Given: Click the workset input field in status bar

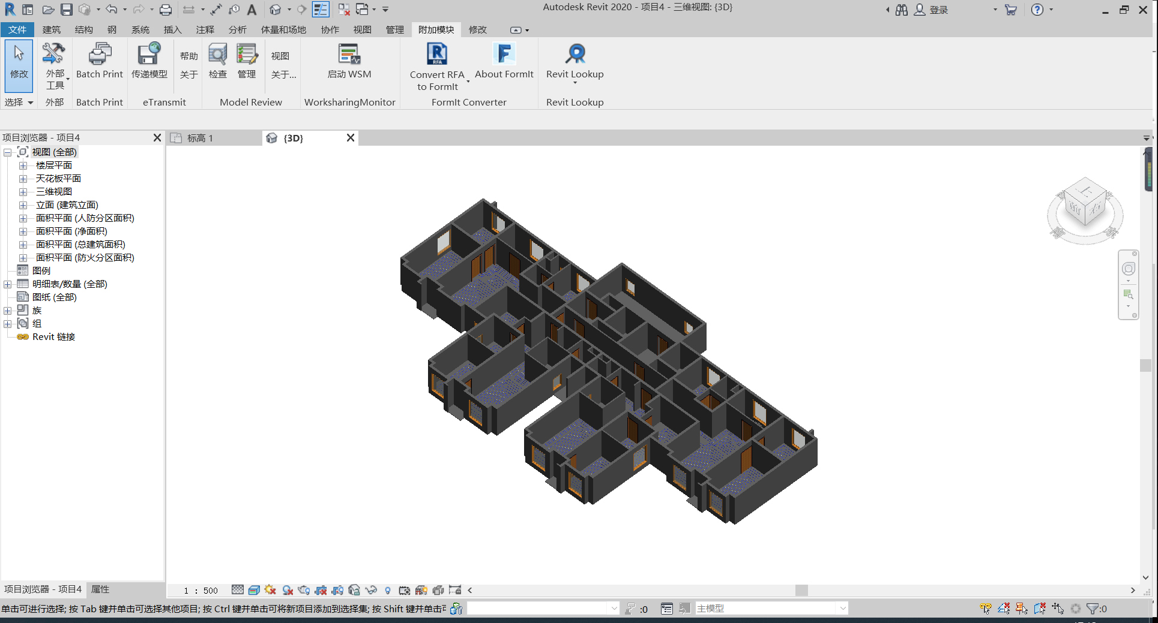Looking at the screenshot, I should [543, 609].
